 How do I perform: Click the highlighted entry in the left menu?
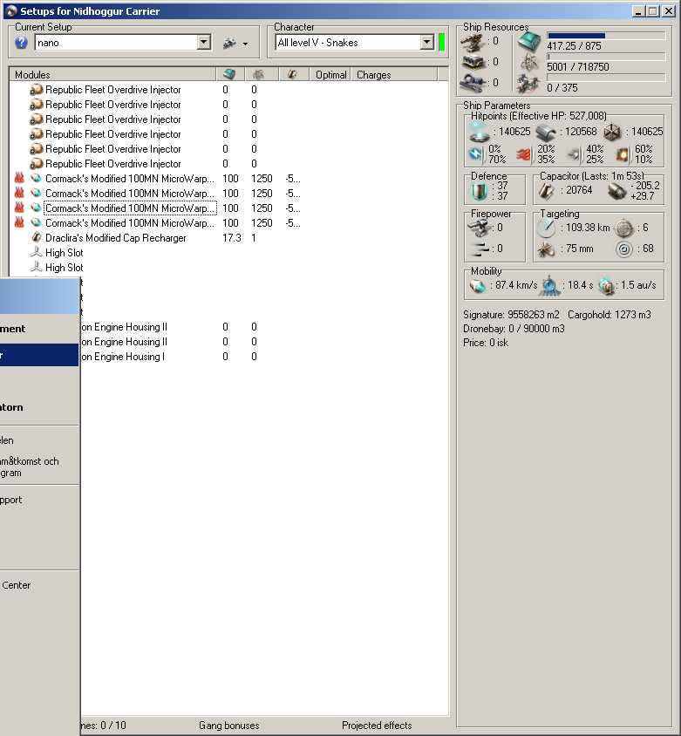pos(39,355)
